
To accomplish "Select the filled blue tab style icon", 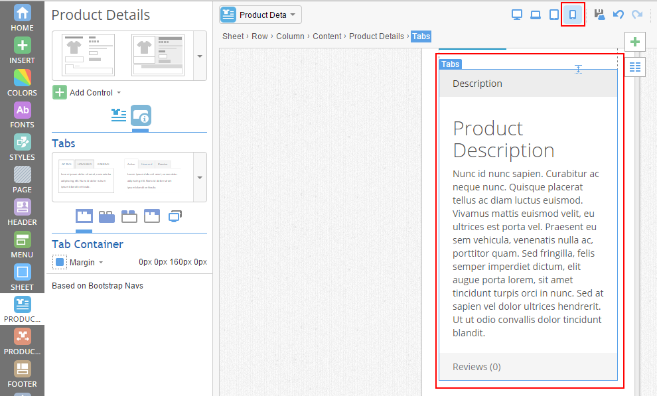I will (x=107, y=216).
